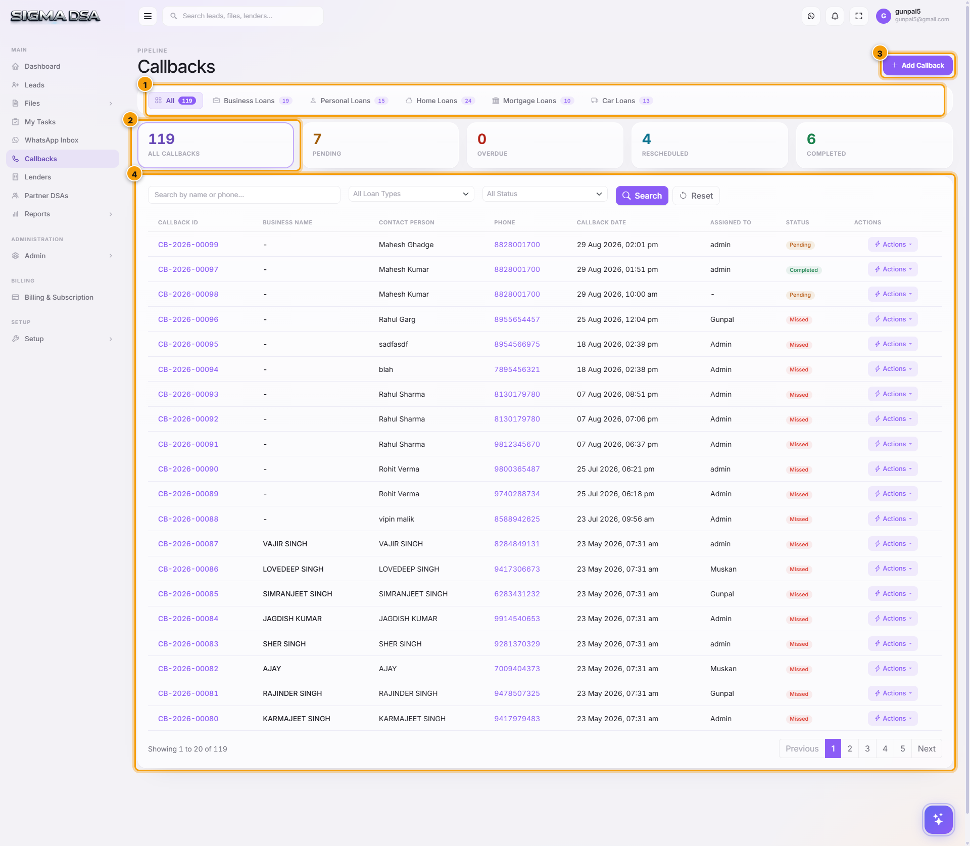The height and width of the screenshot is (846, 970).
Task: Open WhatsApp icon in top bar
Action: click(x=811, y=16)
